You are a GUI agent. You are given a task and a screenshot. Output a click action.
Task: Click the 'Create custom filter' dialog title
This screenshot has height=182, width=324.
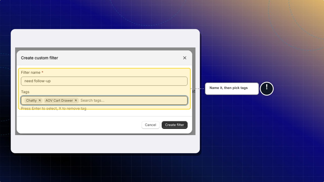click(39, 58)
